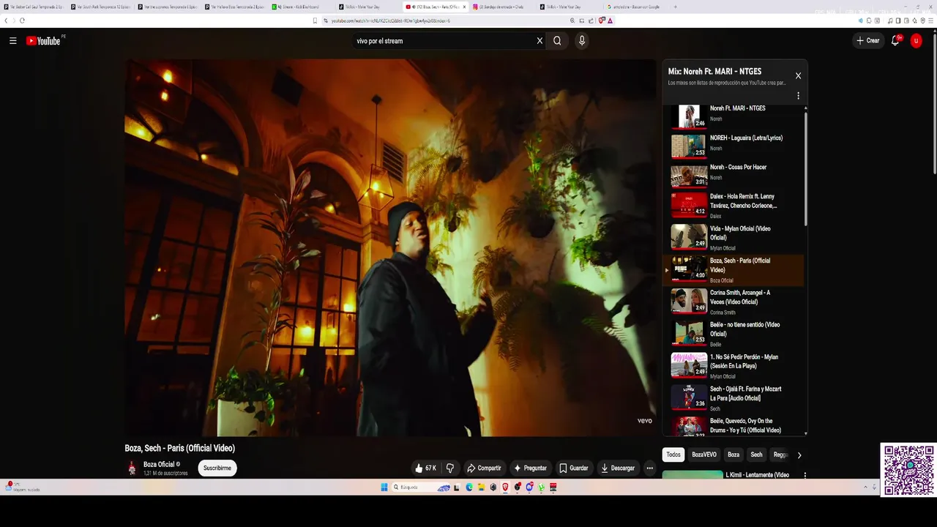The height and width of the screenshot is (527, 937).
Task: Open the account avatar menu
Action: tap(916, 41)
